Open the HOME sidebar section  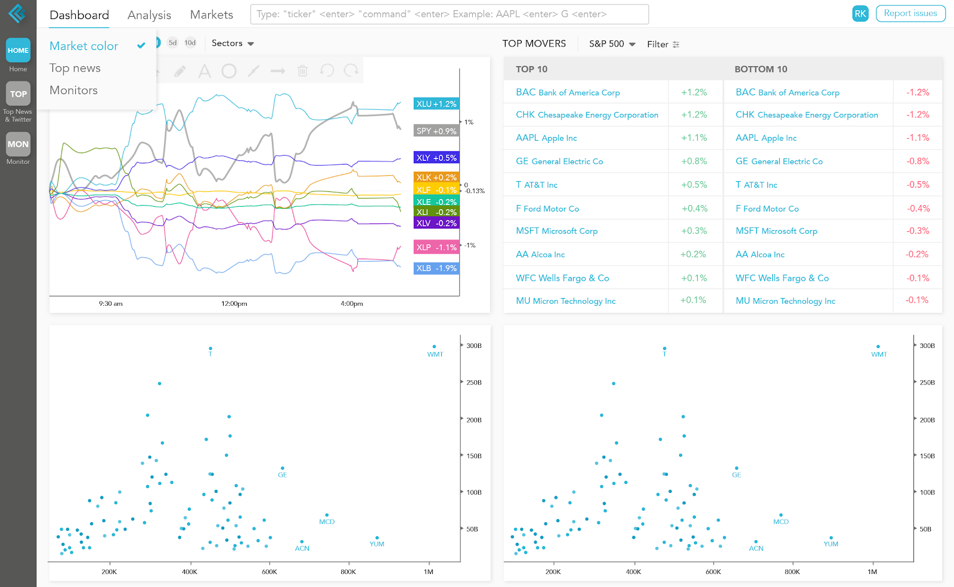pyautogui.click(x=18, y=50)
